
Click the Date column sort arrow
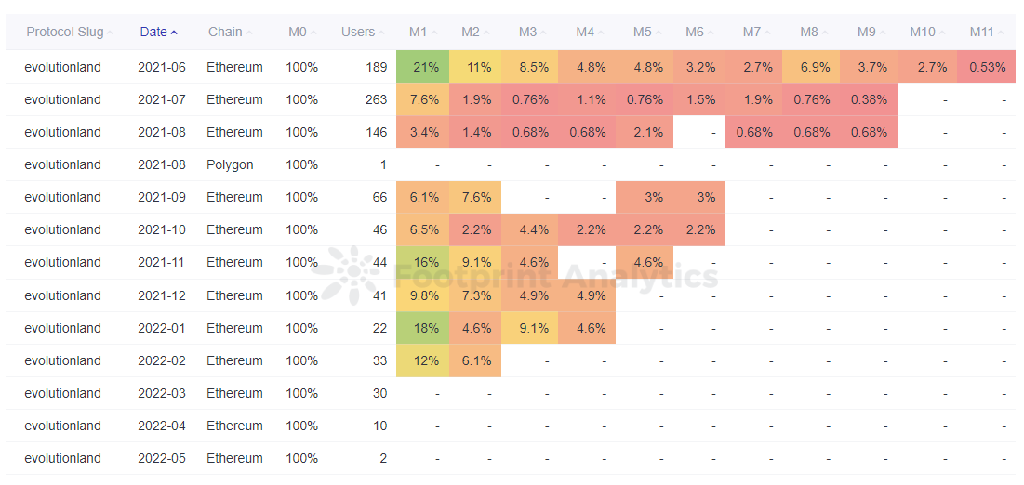[174, 33]
